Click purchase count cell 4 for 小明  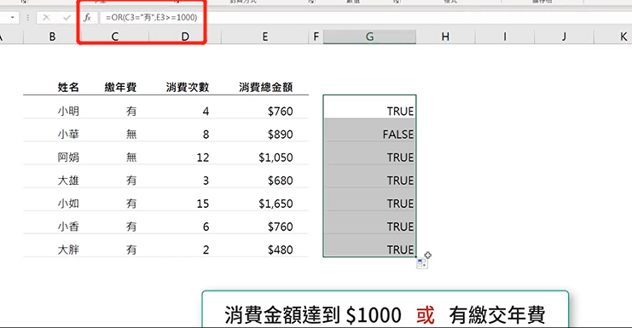pyautogui.click(x=206, y=111)
